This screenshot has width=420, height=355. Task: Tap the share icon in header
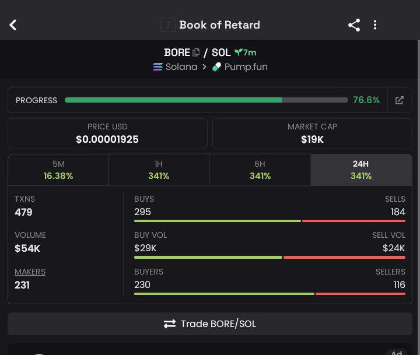354,25
